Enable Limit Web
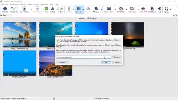 [121, 9]
